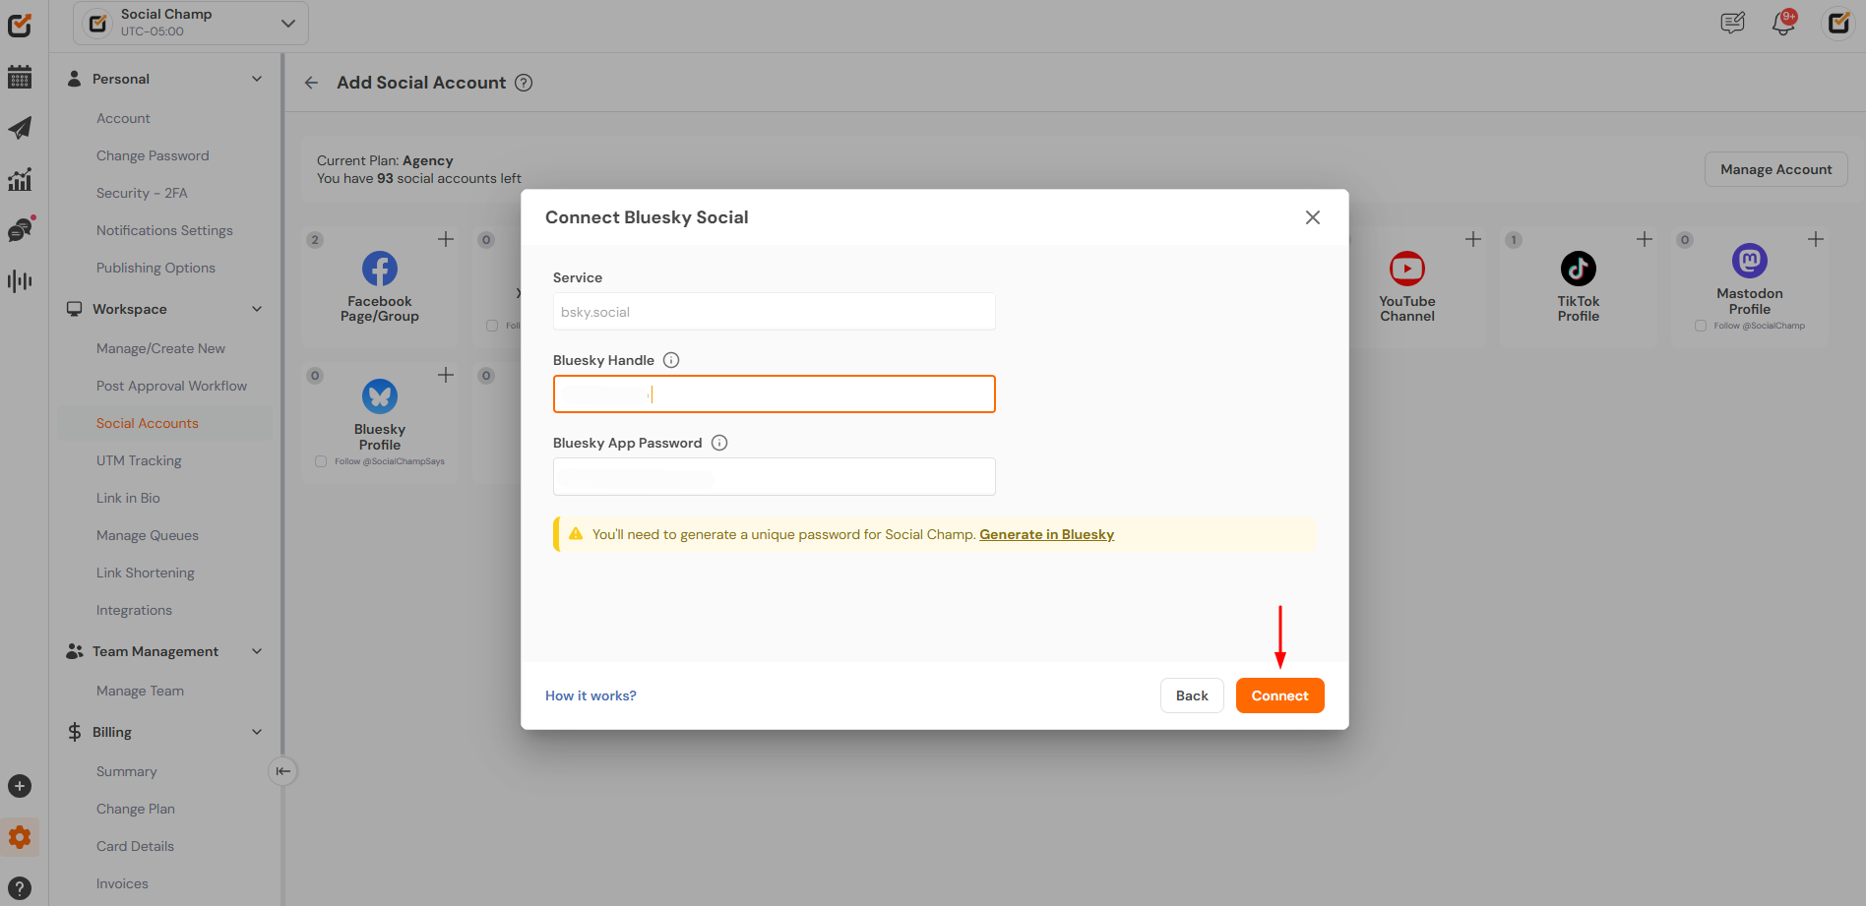Open the Generate in Bluesky link
1866x906 pixels.
[x=1046, y=534]
